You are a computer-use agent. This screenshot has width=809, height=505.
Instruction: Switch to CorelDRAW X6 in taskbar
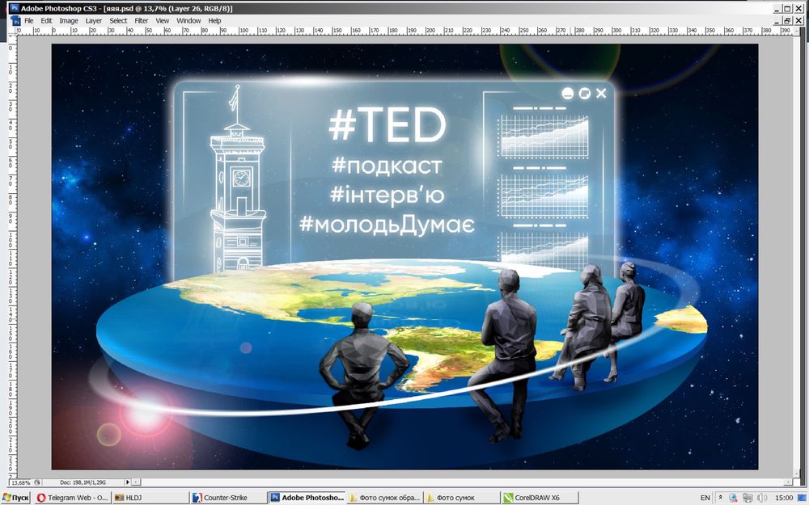click(x=540, y=498)
